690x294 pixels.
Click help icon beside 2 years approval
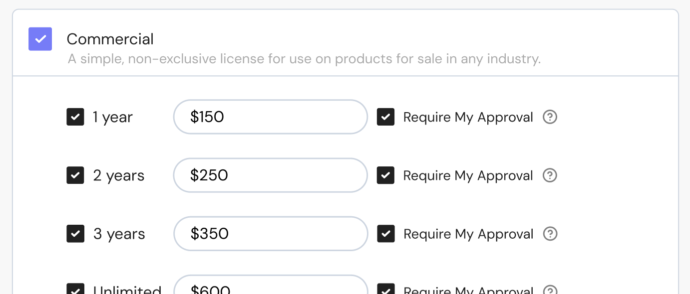[x=550, y=175]
